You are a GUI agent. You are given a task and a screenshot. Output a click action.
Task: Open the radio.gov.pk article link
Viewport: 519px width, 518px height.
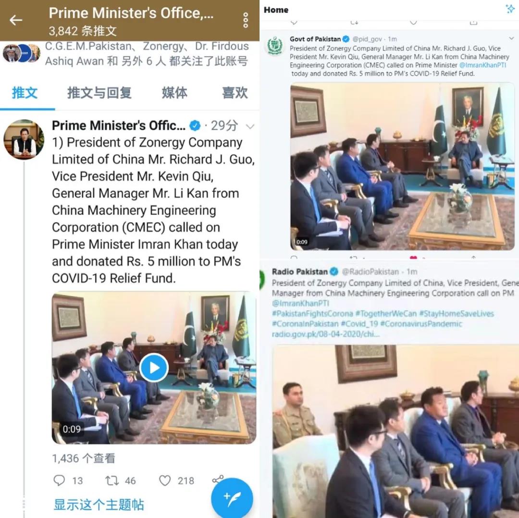pos(325,334)
